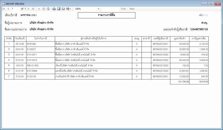Close the REPORT PREVIEW window
The width and height of the screenshot is (223, 130).
tap(218, 4)
